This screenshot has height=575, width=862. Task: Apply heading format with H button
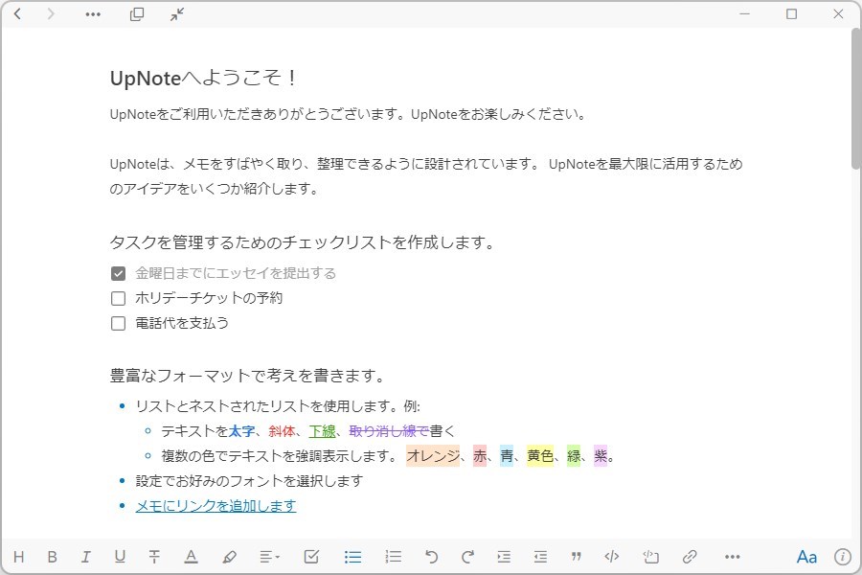click(19, 557)
